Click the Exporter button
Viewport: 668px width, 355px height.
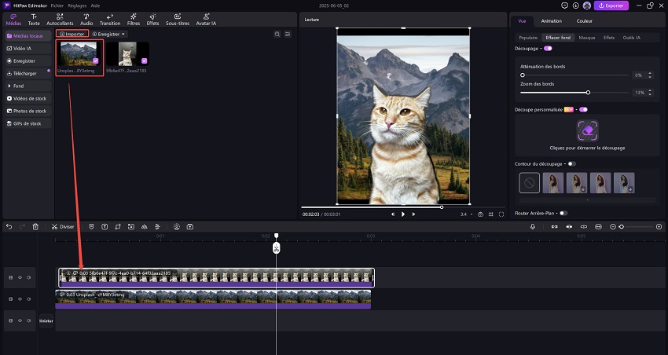(x=611, y=5)
